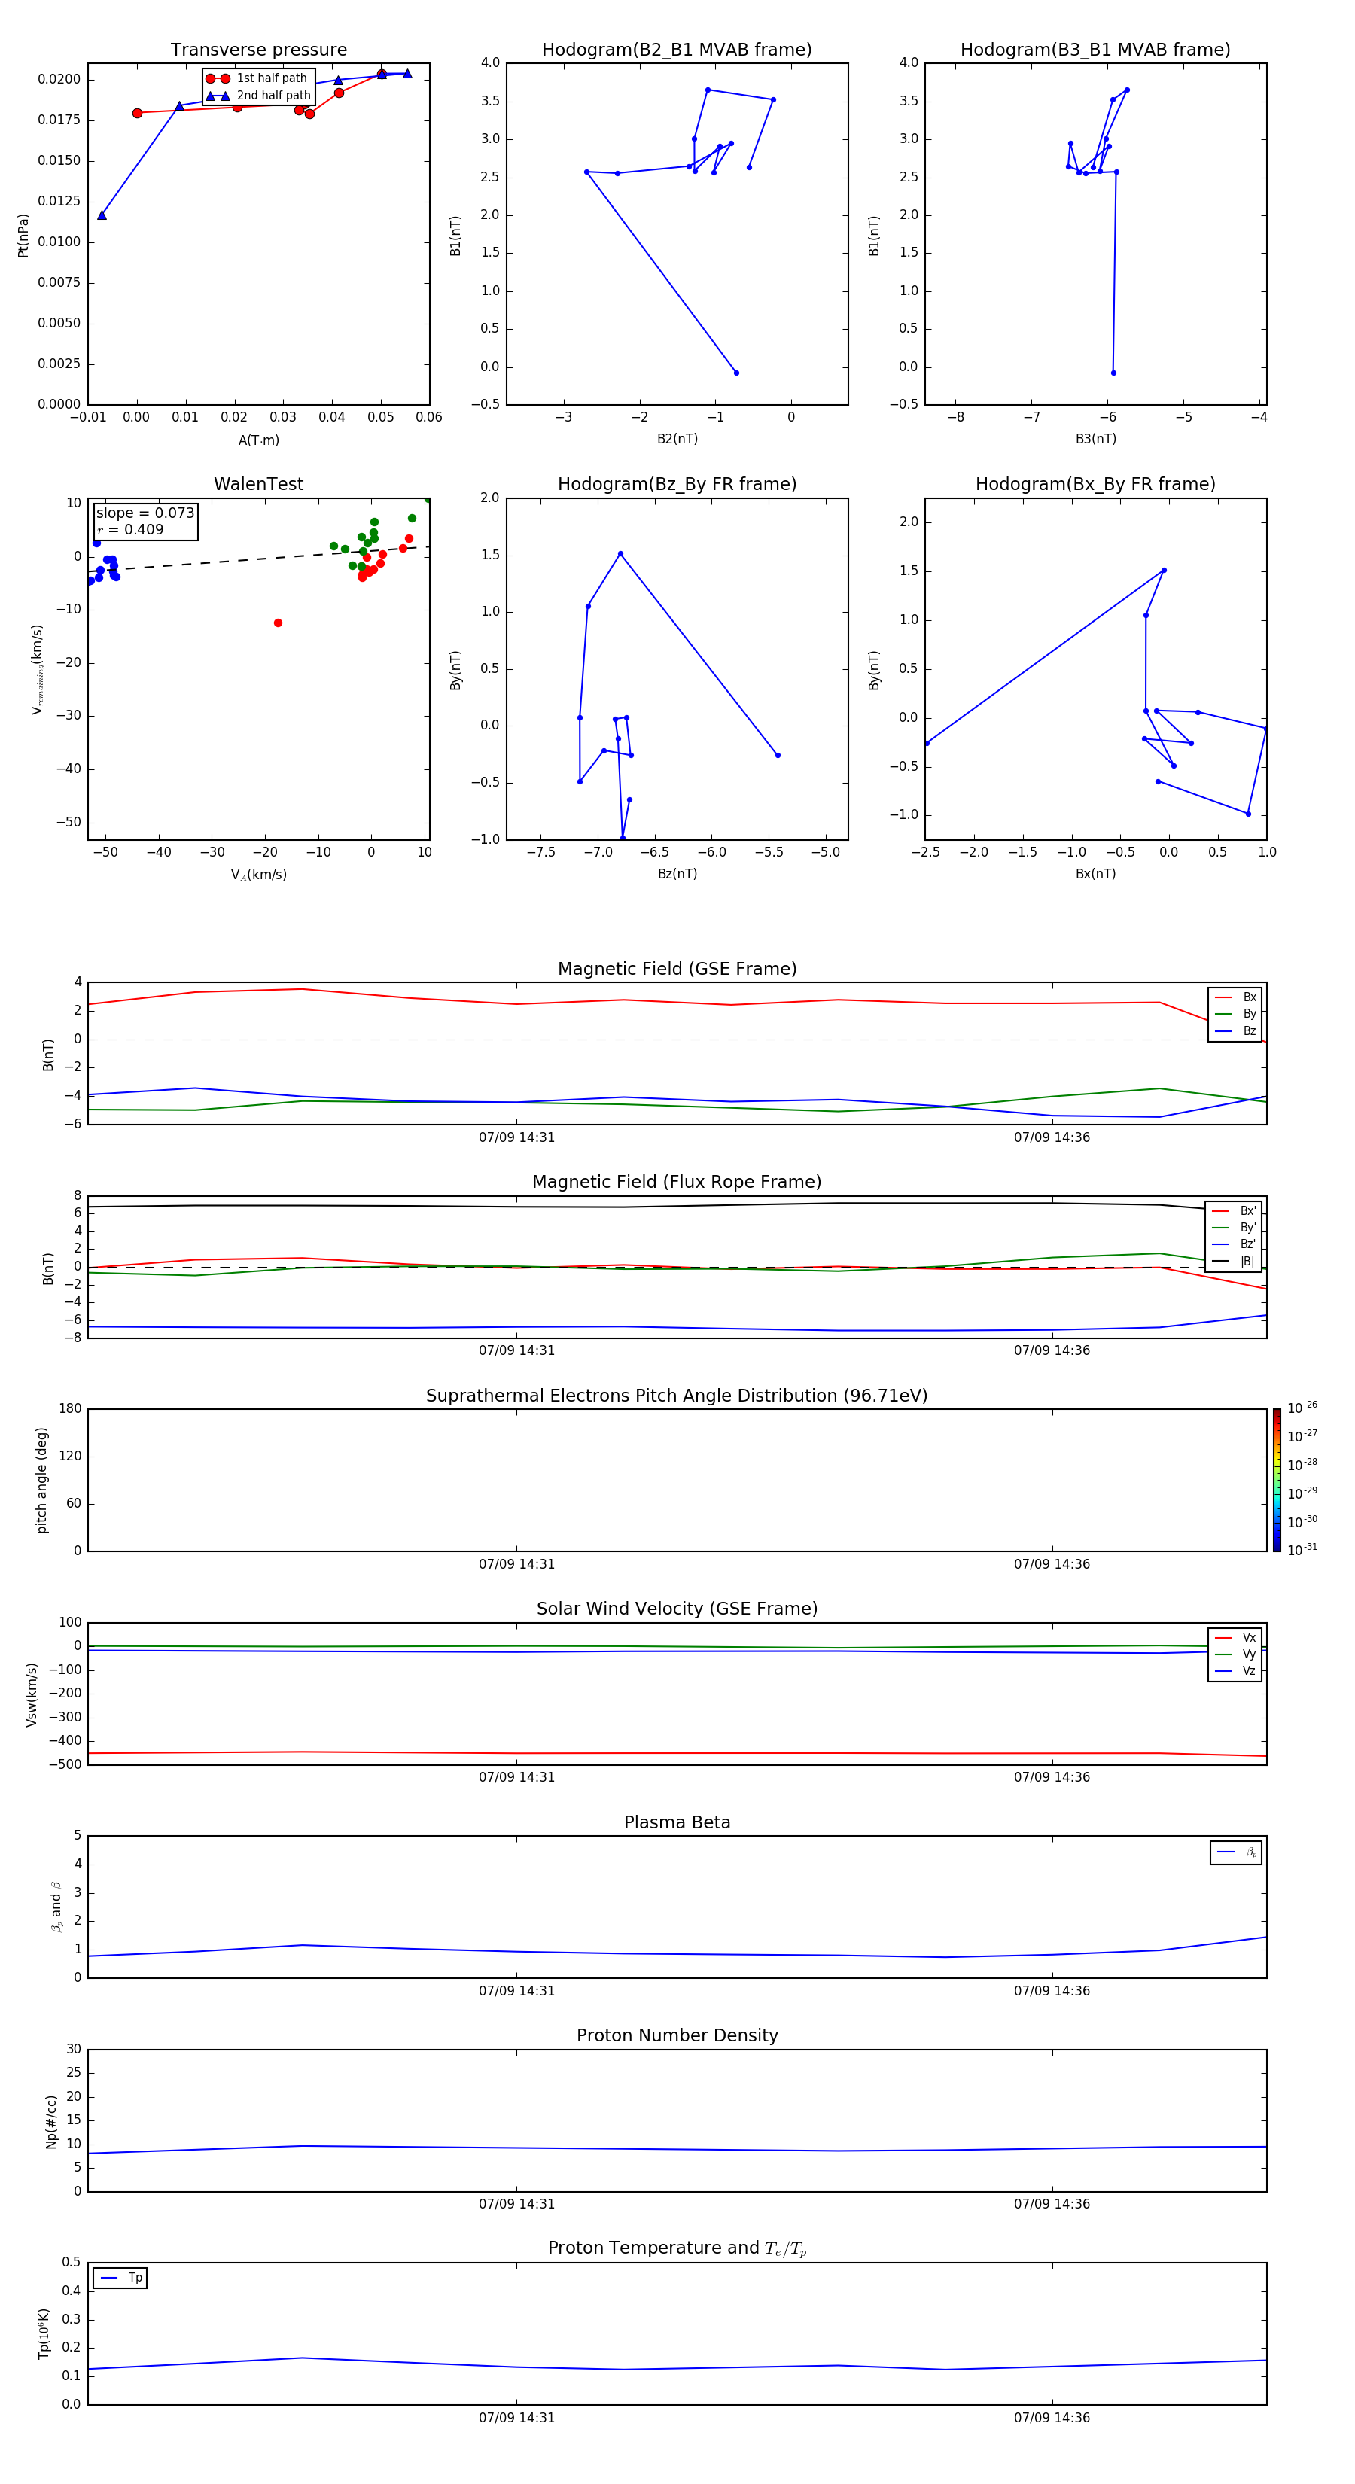Select the "r = 0.409" annotation
Image resolution: width=1355 pixels, height=2484 pixels.
coord(130,529)
